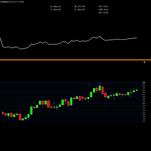Click the 'OL: 0.39' reading

pos(103,13)
